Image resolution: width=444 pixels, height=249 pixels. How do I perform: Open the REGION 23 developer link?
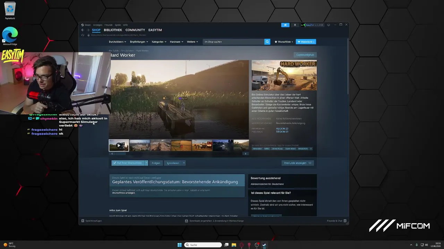point(282,129)
